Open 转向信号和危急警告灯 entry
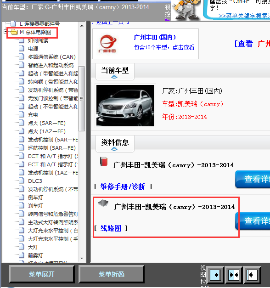The image size is (270, 288). (x=52, y=214)
